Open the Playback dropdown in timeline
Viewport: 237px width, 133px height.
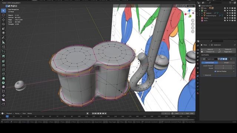[10, 113]
